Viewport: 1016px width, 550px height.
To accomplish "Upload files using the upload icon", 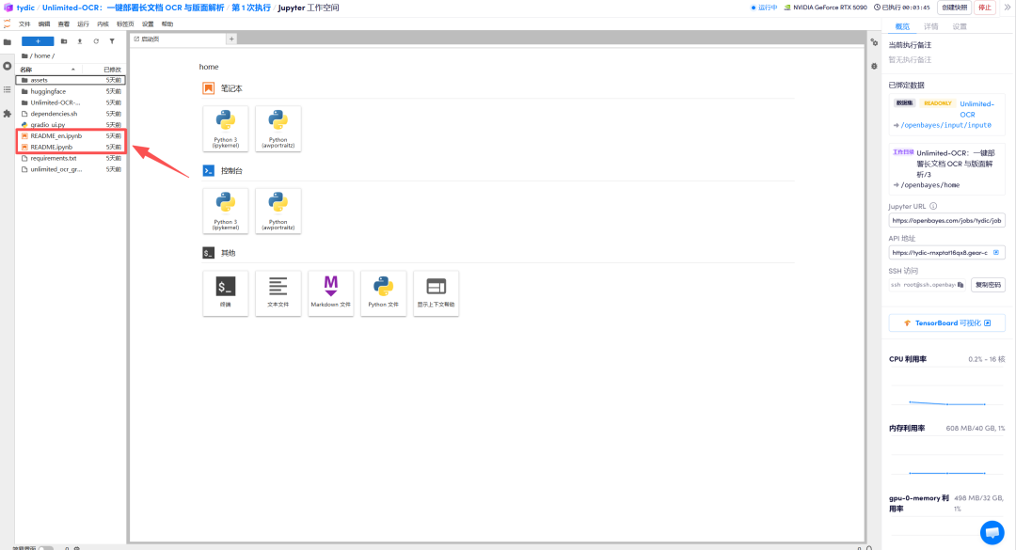I will (x=80, y=40).
